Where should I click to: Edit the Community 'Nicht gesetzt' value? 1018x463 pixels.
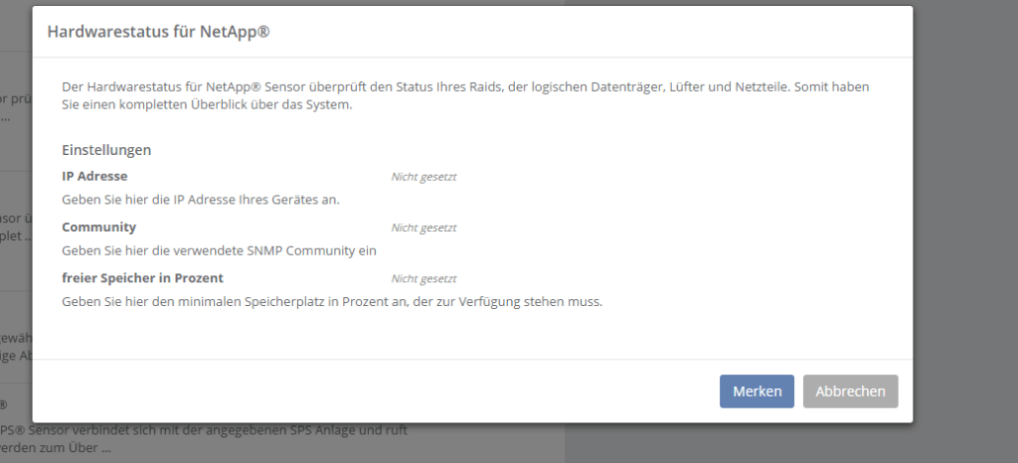pos(424,228)
